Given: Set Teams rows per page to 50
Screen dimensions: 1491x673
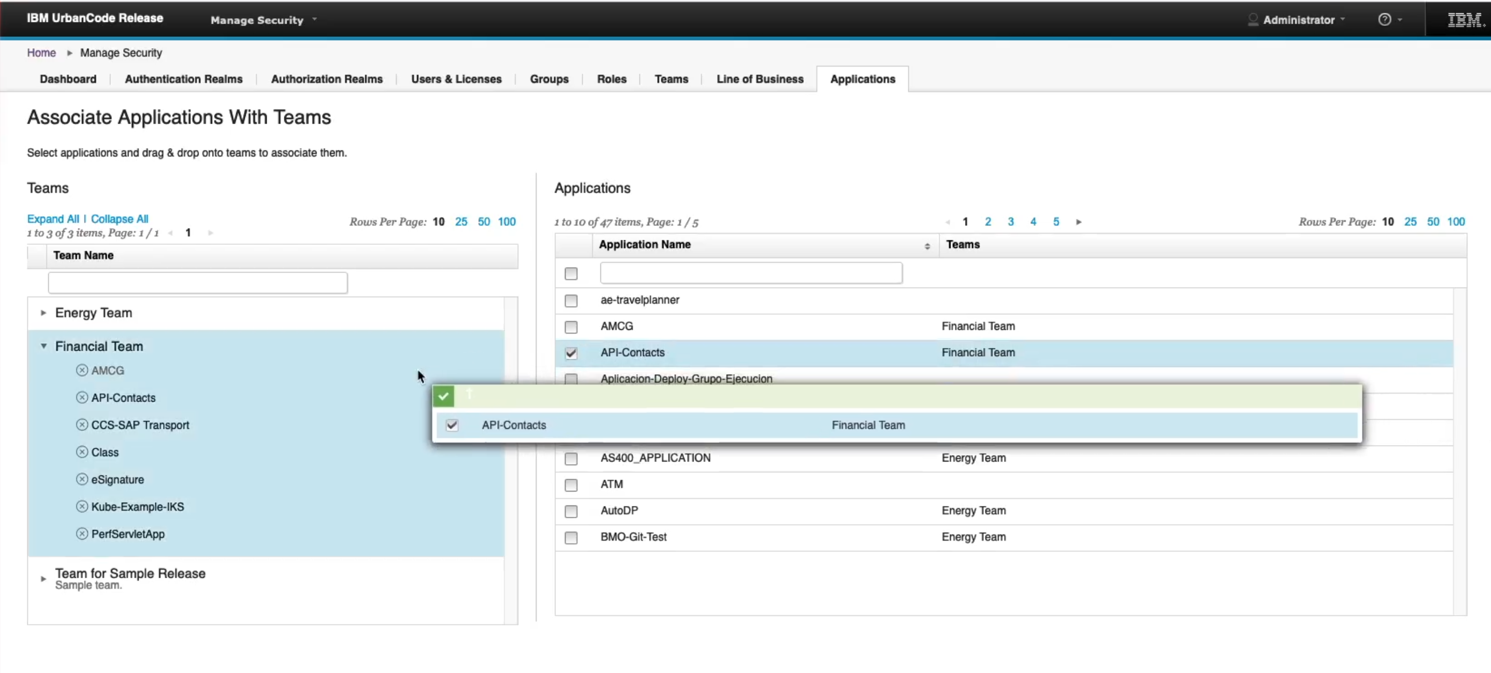Looking at the screenshot, I should point(484,222).
